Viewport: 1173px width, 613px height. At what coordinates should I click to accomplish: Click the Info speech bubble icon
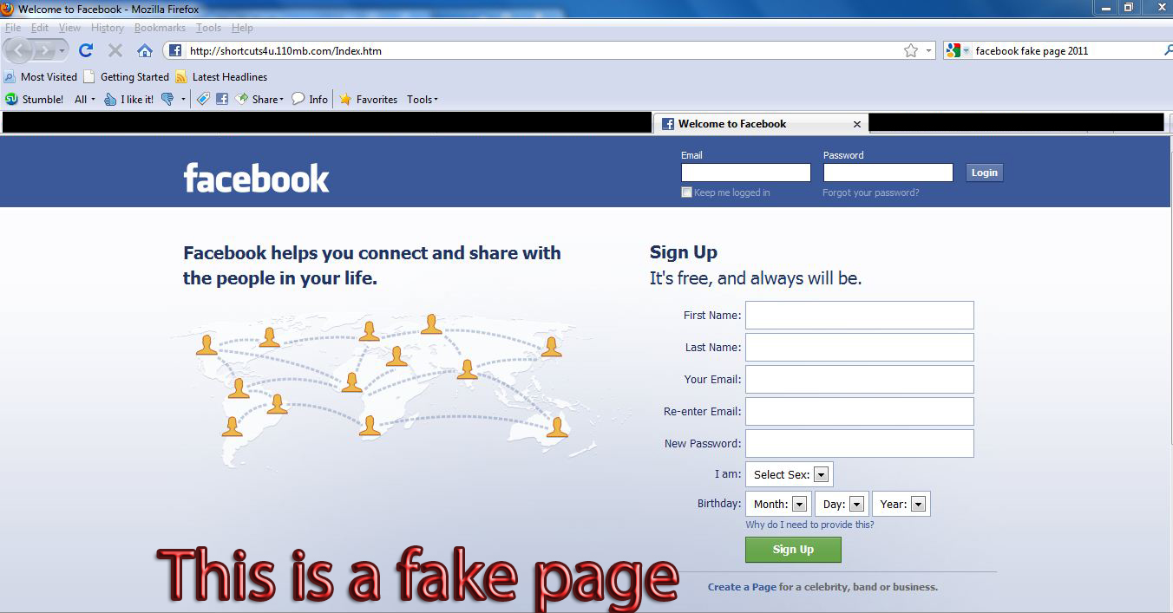click(x=298, y=99)
